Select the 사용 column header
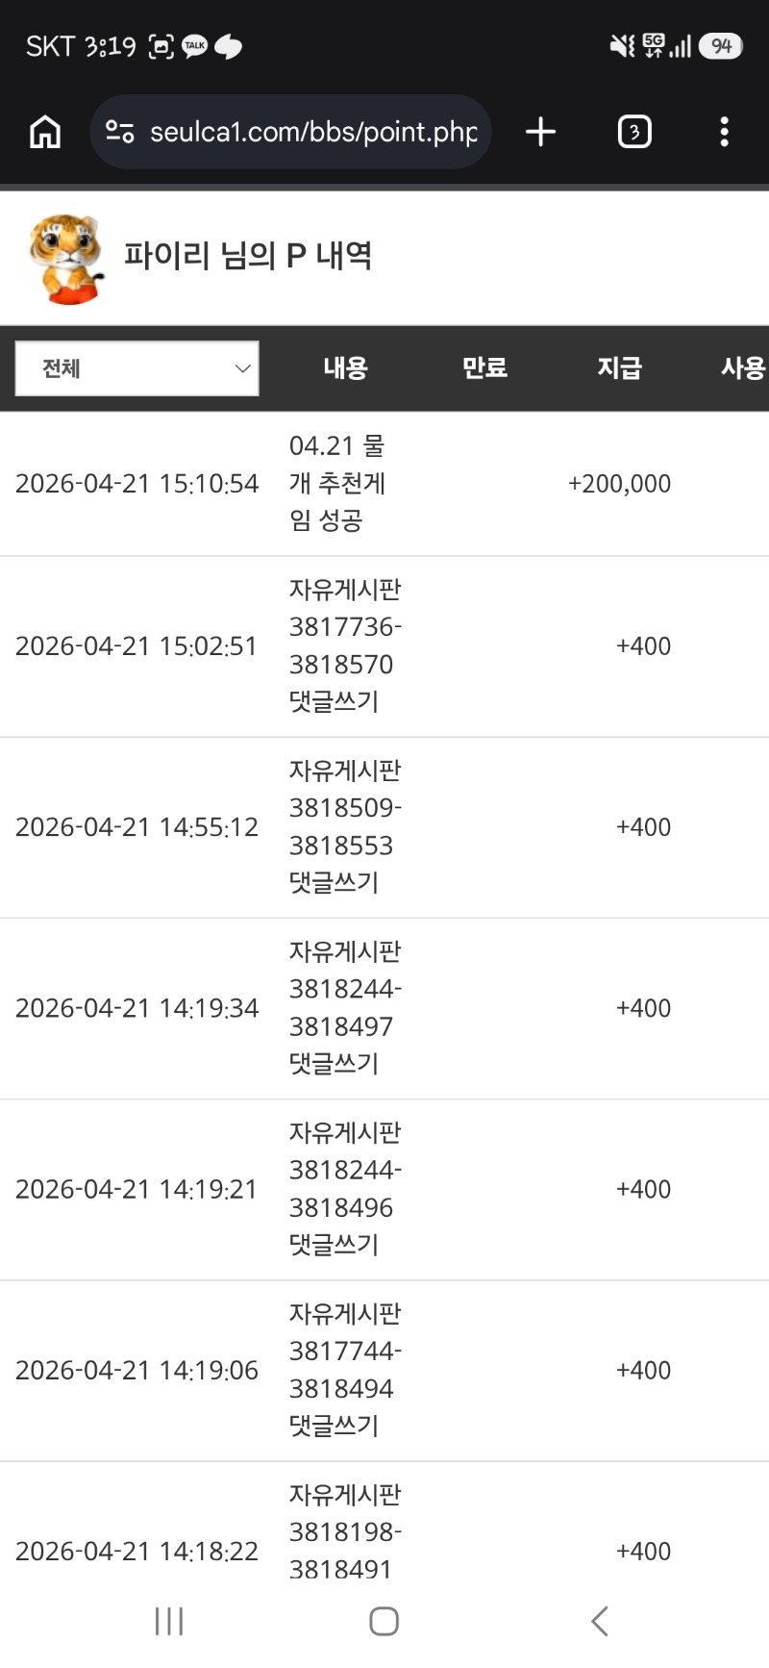The width and height of the screenshot is (769, 1668). pyautogui.click(x=742, y=367)
